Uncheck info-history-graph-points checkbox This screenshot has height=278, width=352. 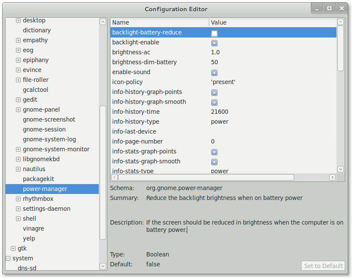(x=214, y=92)
